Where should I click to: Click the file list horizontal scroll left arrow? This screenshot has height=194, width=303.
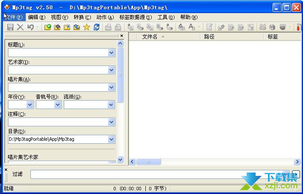pyautogui.click(x=132, y=161)
